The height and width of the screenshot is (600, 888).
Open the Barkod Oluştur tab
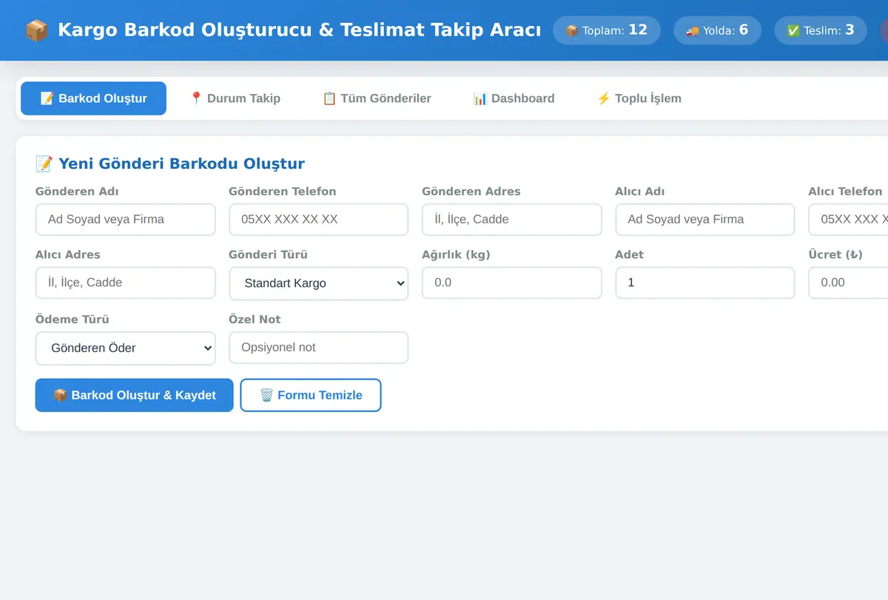point(93,98)
